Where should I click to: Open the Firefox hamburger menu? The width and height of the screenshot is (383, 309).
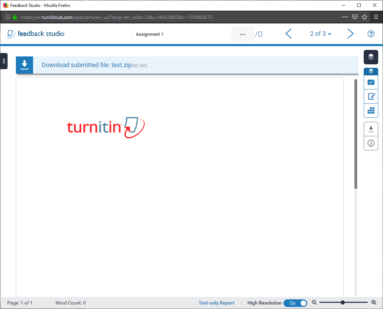376,17
